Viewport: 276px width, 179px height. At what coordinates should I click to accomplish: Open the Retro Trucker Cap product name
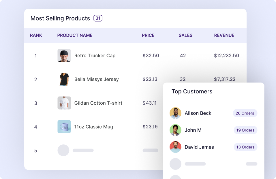95,56
